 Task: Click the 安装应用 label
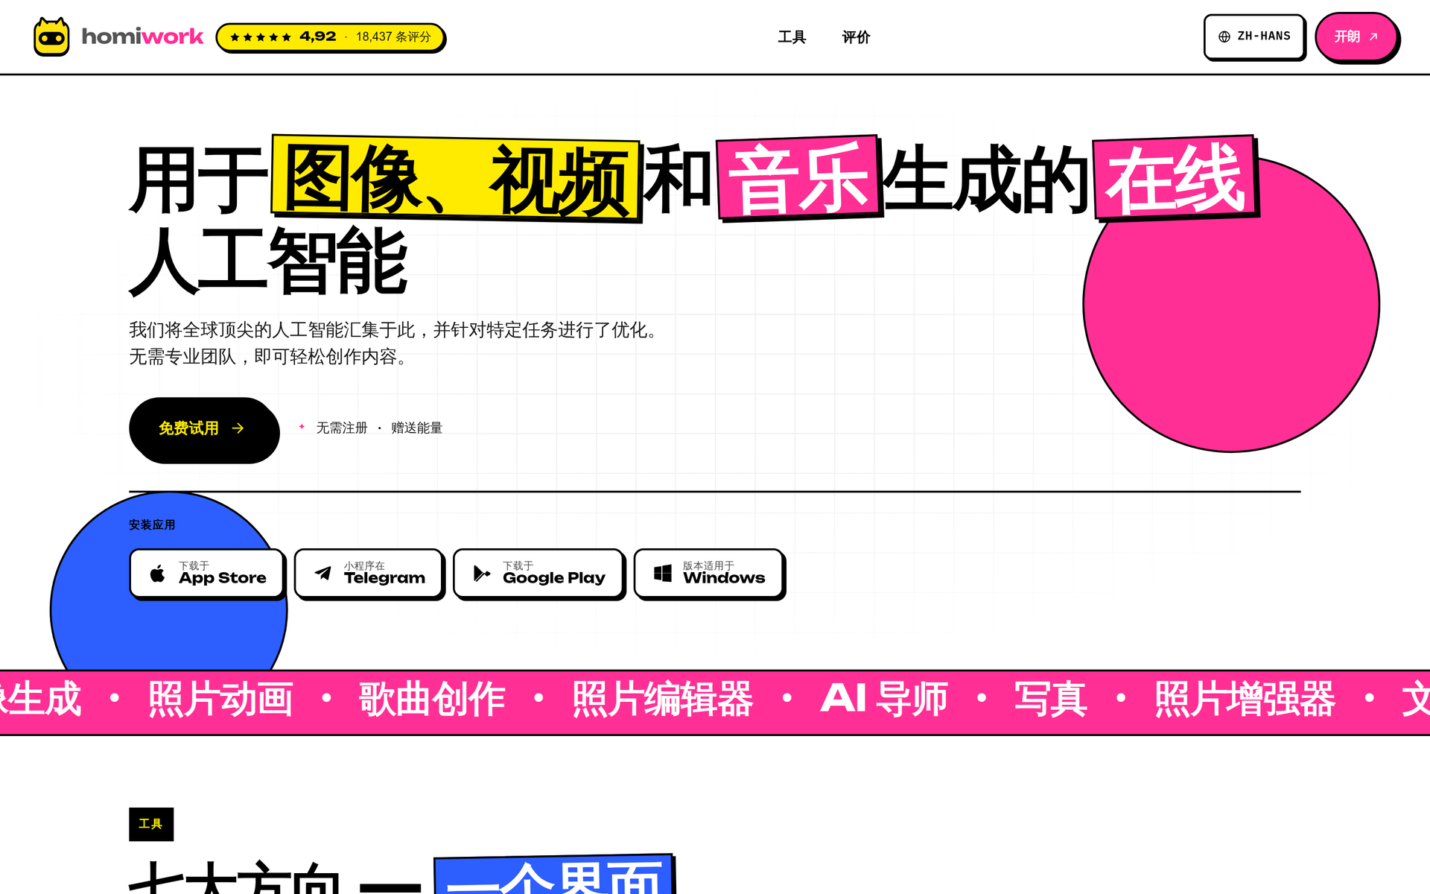tap(152, 524)
